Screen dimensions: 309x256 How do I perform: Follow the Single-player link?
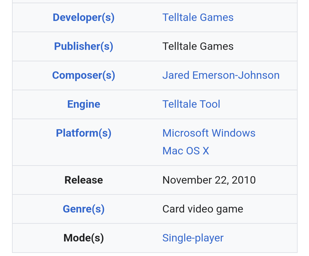point(193,238)
